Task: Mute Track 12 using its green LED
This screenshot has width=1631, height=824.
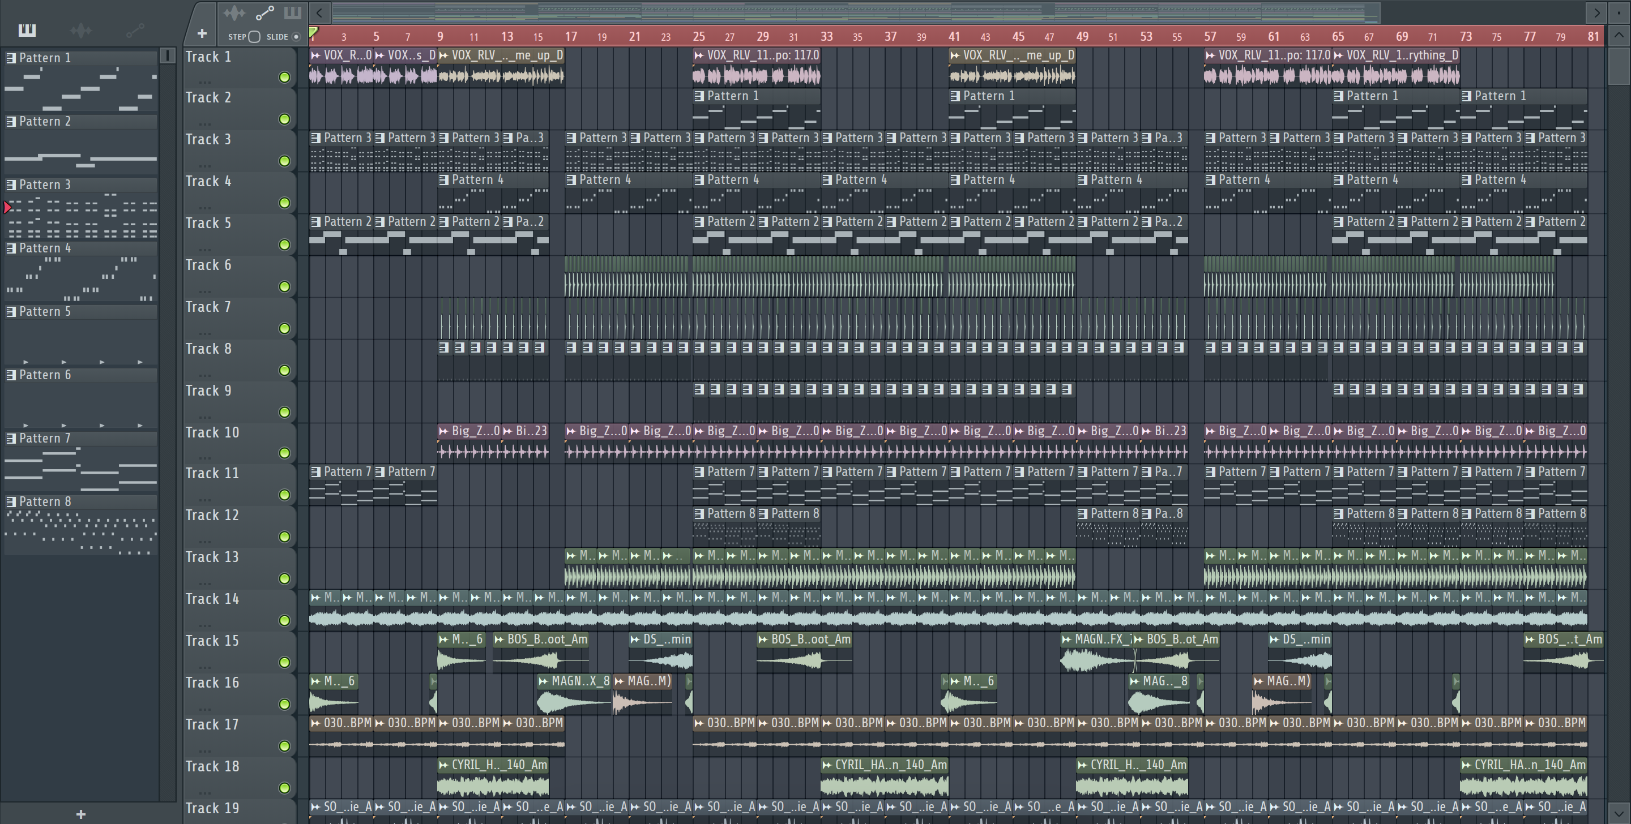Action: (x=284, y=537)
